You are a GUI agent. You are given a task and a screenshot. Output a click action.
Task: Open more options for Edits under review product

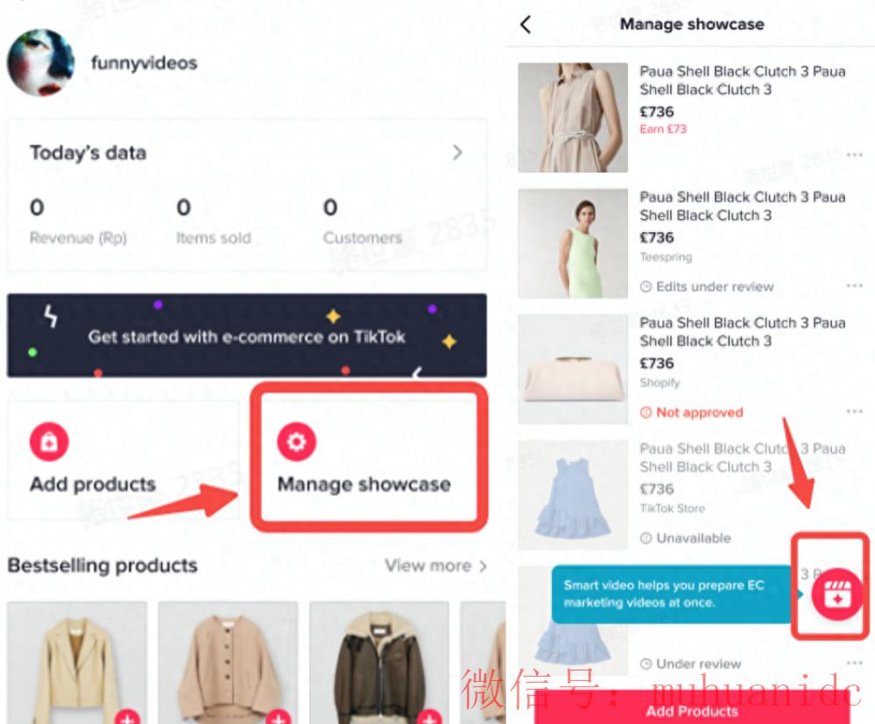tap(854, 285)
